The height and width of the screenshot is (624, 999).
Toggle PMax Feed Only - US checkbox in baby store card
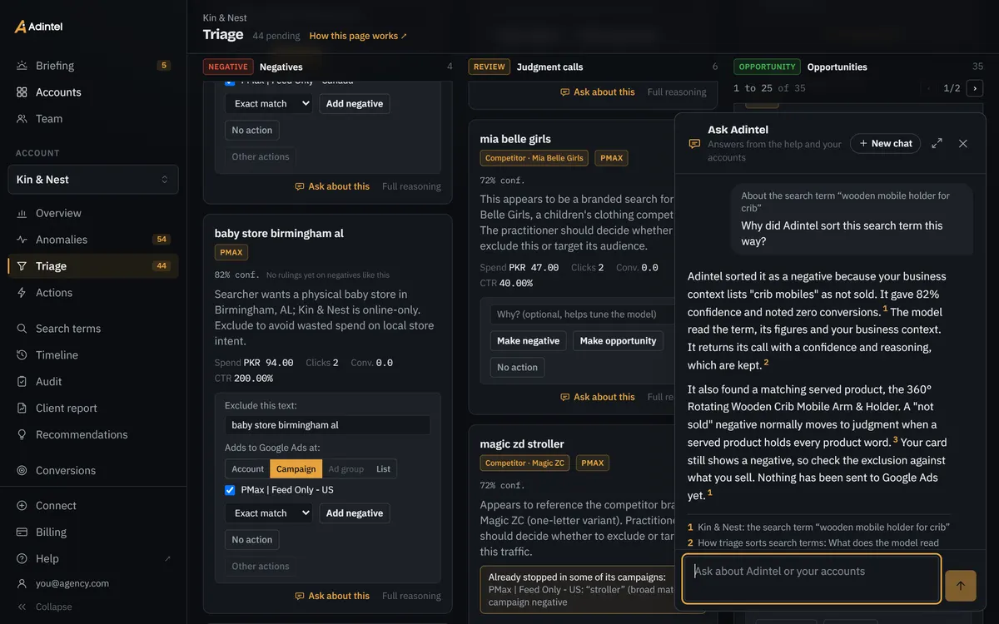coord(230,490)
